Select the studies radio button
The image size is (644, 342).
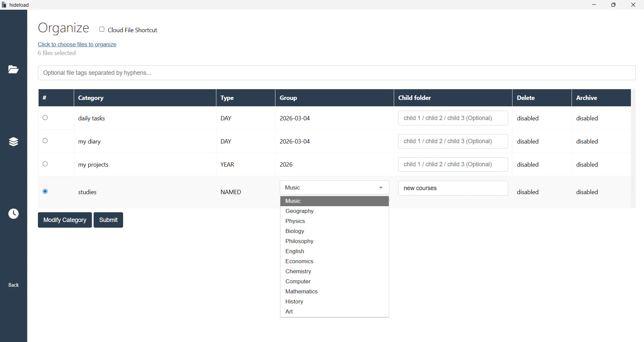pyautogui.click(x=45, y=191)
